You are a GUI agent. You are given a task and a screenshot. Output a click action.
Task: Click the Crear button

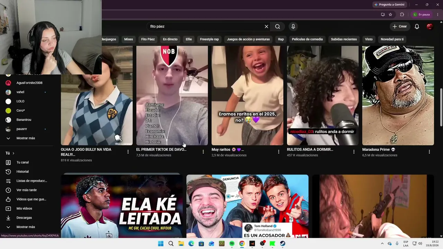coord(400,27)
